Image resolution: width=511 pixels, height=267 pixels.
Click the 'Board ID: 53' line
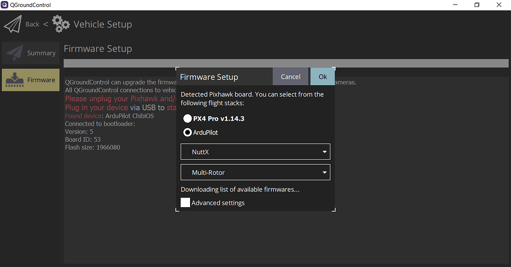(x=83, y=140)
